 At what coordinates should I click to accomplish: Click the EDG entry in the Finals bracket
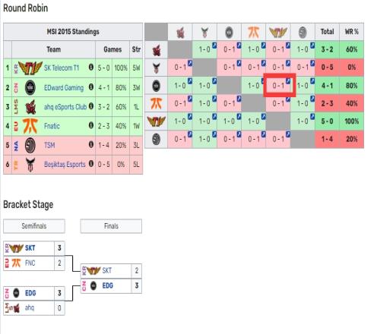coord(108,285)
